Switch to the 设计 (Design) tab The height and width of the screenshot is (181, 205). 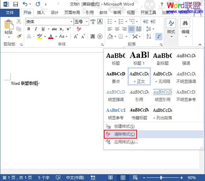pyautogui.click(x=55, y=13)
